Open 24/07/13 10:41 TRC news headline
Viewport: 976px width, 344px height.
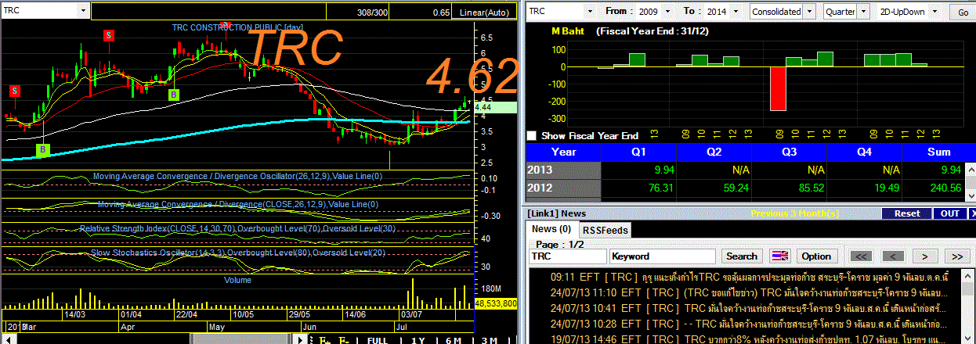click(747, 308)
